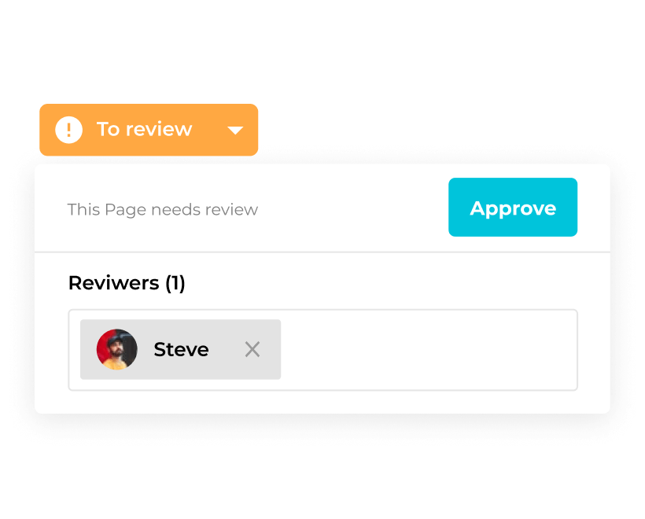Screen dimensions: 645x519
Task: Open the orange To review status menu
Action: click(149, 130)
